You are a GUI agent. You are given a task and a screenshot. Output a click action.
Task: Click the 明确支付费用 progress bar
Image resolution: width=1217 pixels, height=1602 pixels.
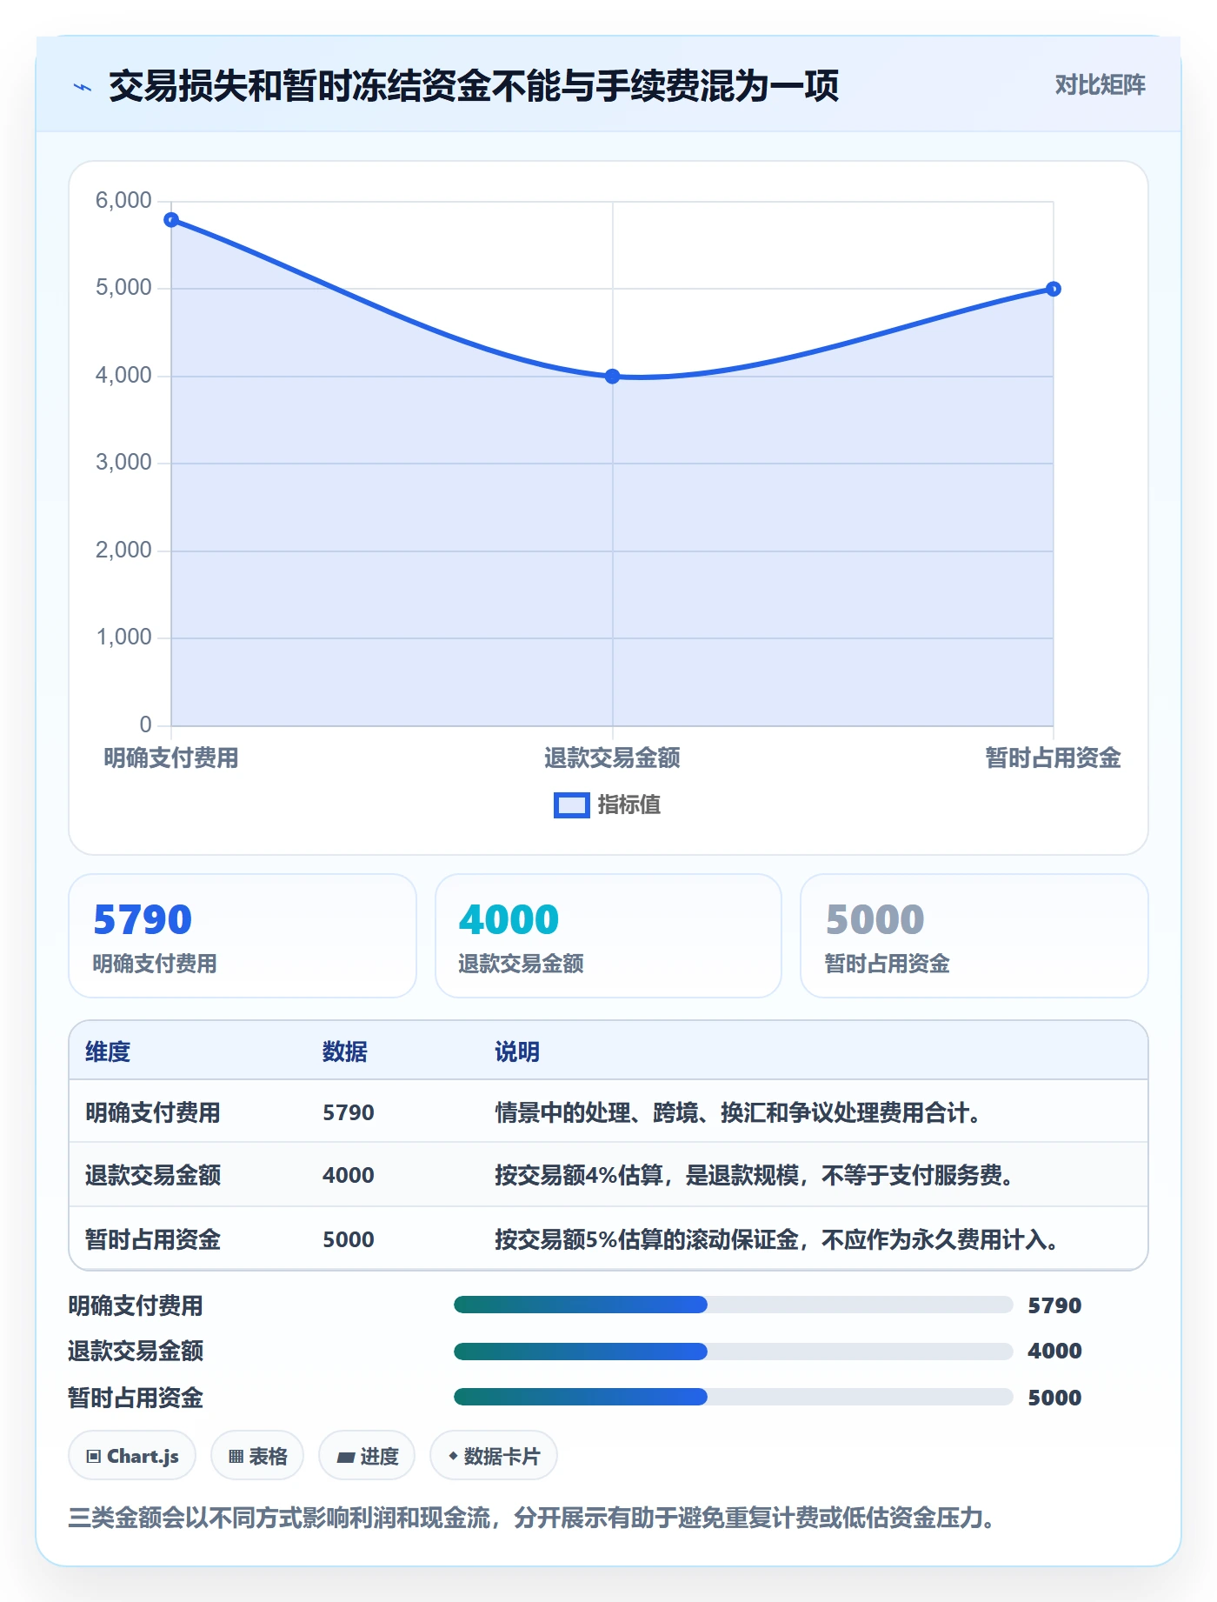tap(733, 1305)
